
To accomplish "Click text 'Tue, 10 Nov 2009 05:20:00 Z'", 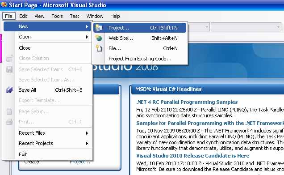I will 168,131.
